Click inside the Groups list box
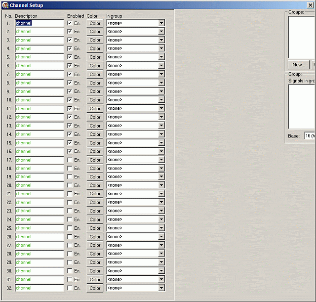 point(301,38)
